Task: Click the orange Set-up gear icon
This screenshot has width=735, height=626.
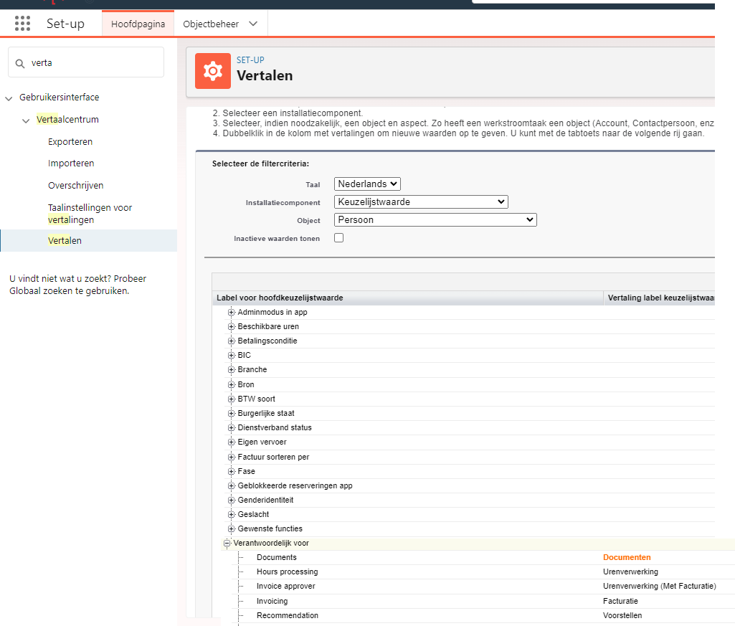Action: tap(213, 71)
